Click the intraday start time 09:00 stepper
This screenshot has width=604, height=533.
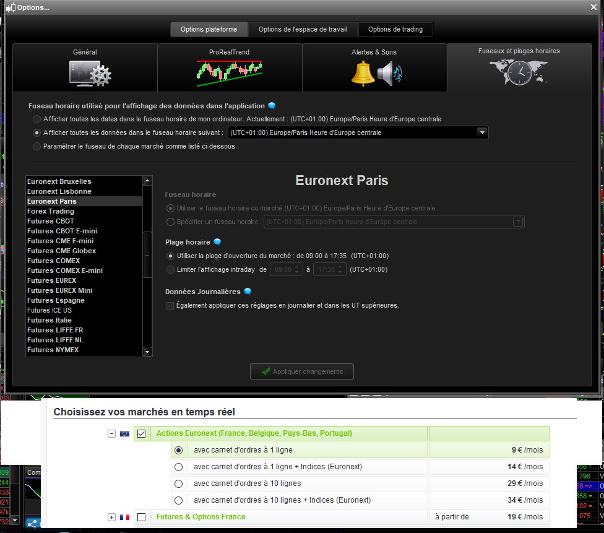pos(296,269)
